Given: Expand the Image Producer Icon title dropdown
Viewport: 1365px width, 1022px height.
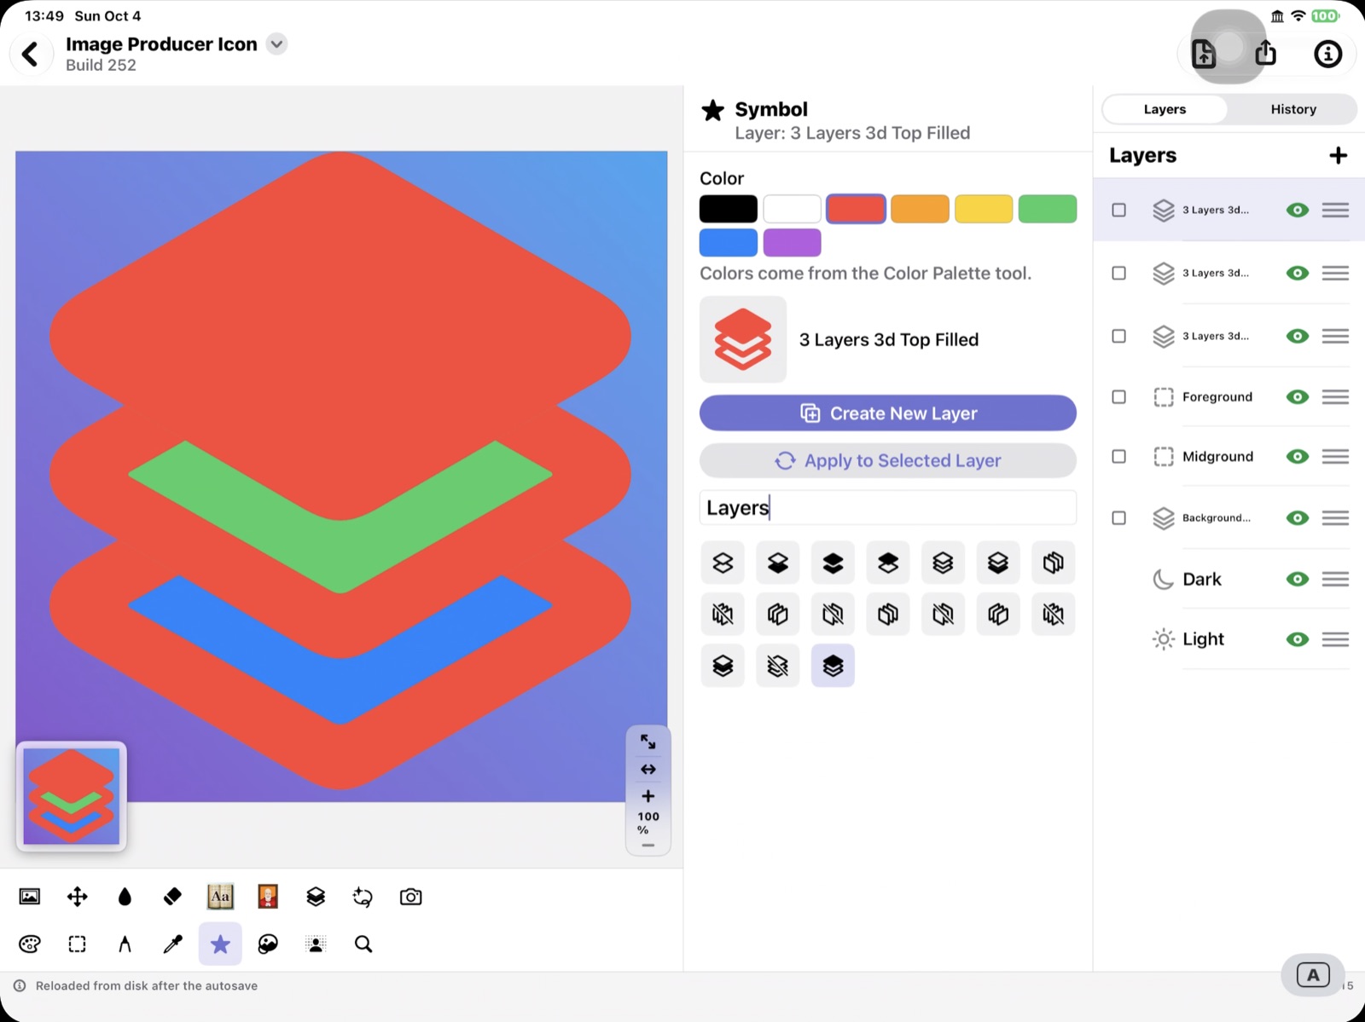Looking at the screenshot, I should click(x=276, y=44).
